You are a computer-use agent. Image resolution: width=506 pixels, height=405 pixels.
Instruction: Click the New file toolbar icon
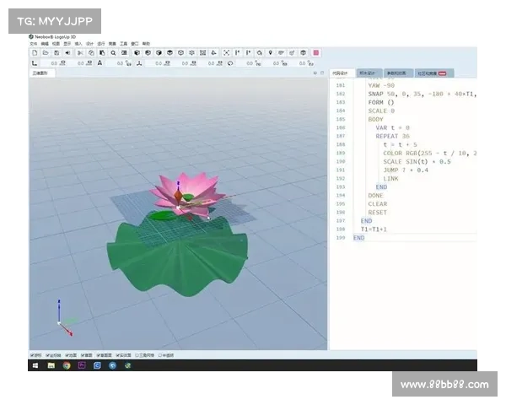pos(35,52)
